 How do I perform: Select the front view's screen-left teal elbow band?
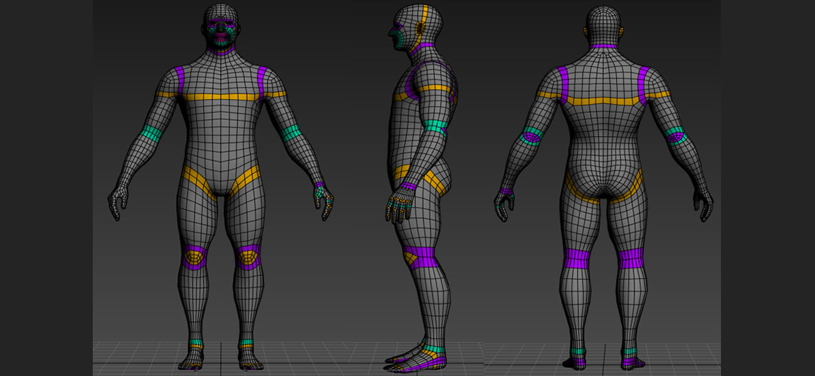[x=150, y=133]
